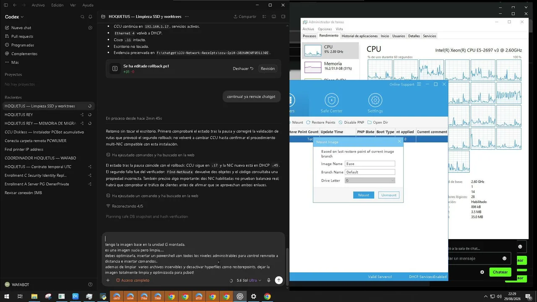Toggle the terminal panel icon in header
The image size is (537, 302).
tap(274, 17)
